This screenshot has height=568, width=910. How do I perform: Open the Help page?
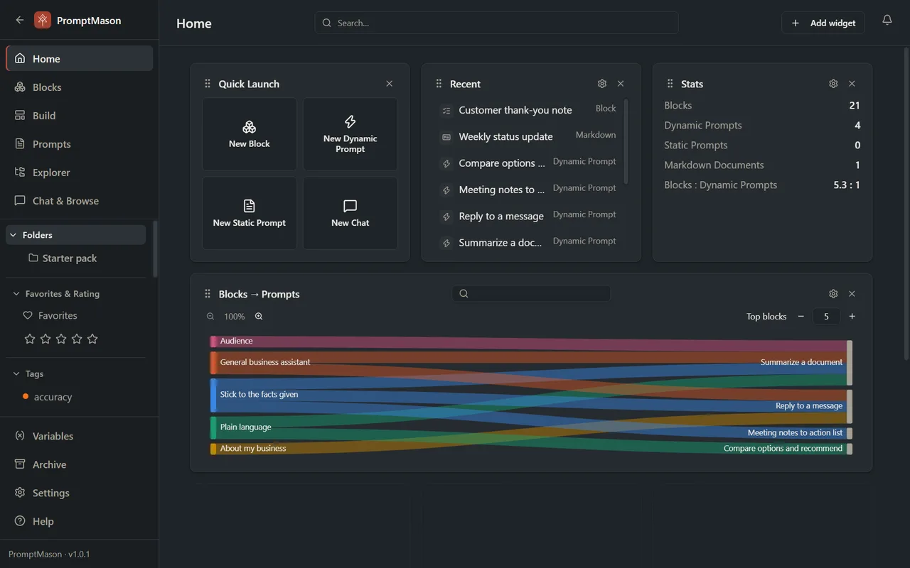pyautogui.click(x=80, y=521)
